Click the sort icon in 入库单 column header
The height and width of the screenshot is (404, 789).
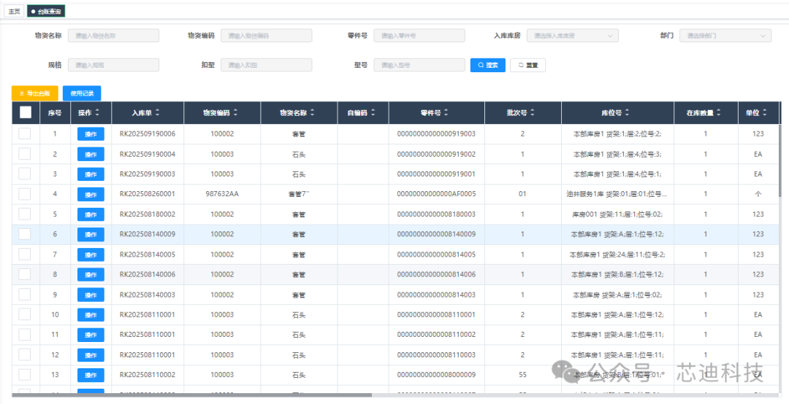click(x=157, y=113)
